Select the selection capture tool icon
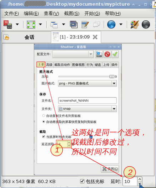 coord(8,25)
